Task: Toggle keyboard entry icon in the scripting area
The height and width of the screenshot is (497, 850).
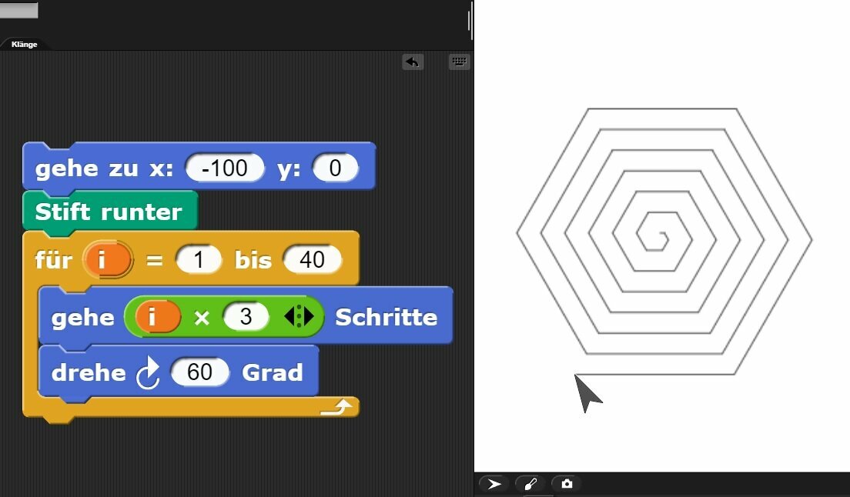Action: click(459, 62)
